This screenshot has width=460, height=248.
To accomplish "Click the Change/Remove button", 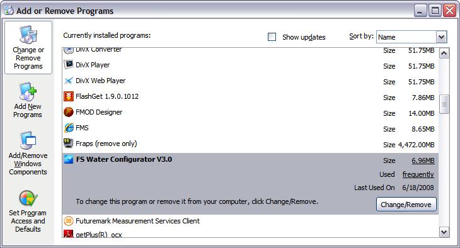I will (406, 205).
